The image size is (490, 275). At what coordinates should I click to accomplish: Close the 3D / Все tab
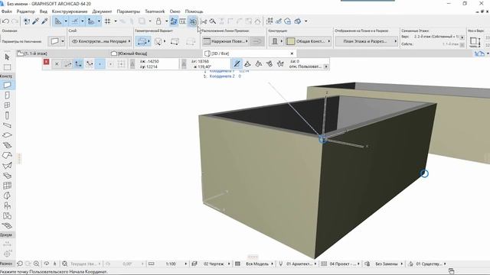point(292,53)
